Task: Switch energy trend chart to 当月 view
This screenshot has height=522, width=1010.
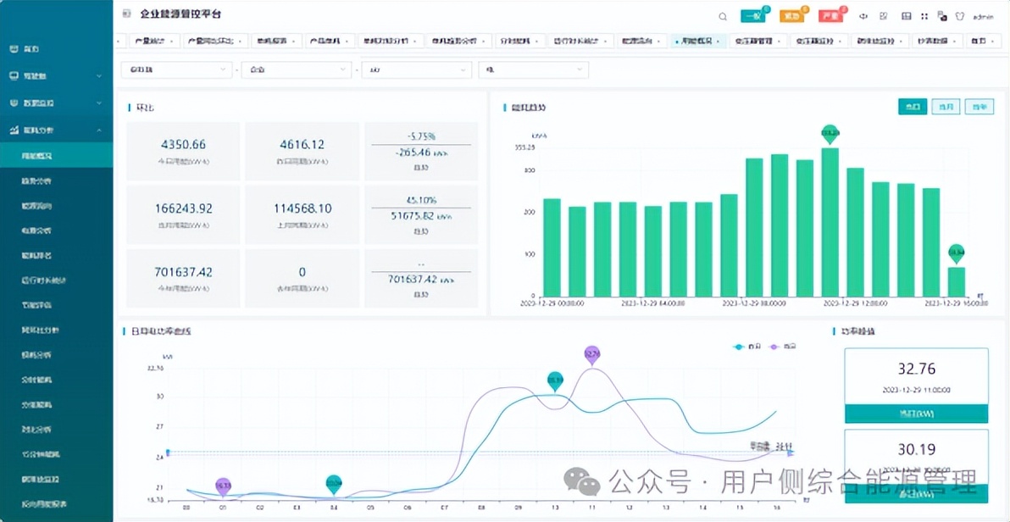Action: [x=946, y=106]
